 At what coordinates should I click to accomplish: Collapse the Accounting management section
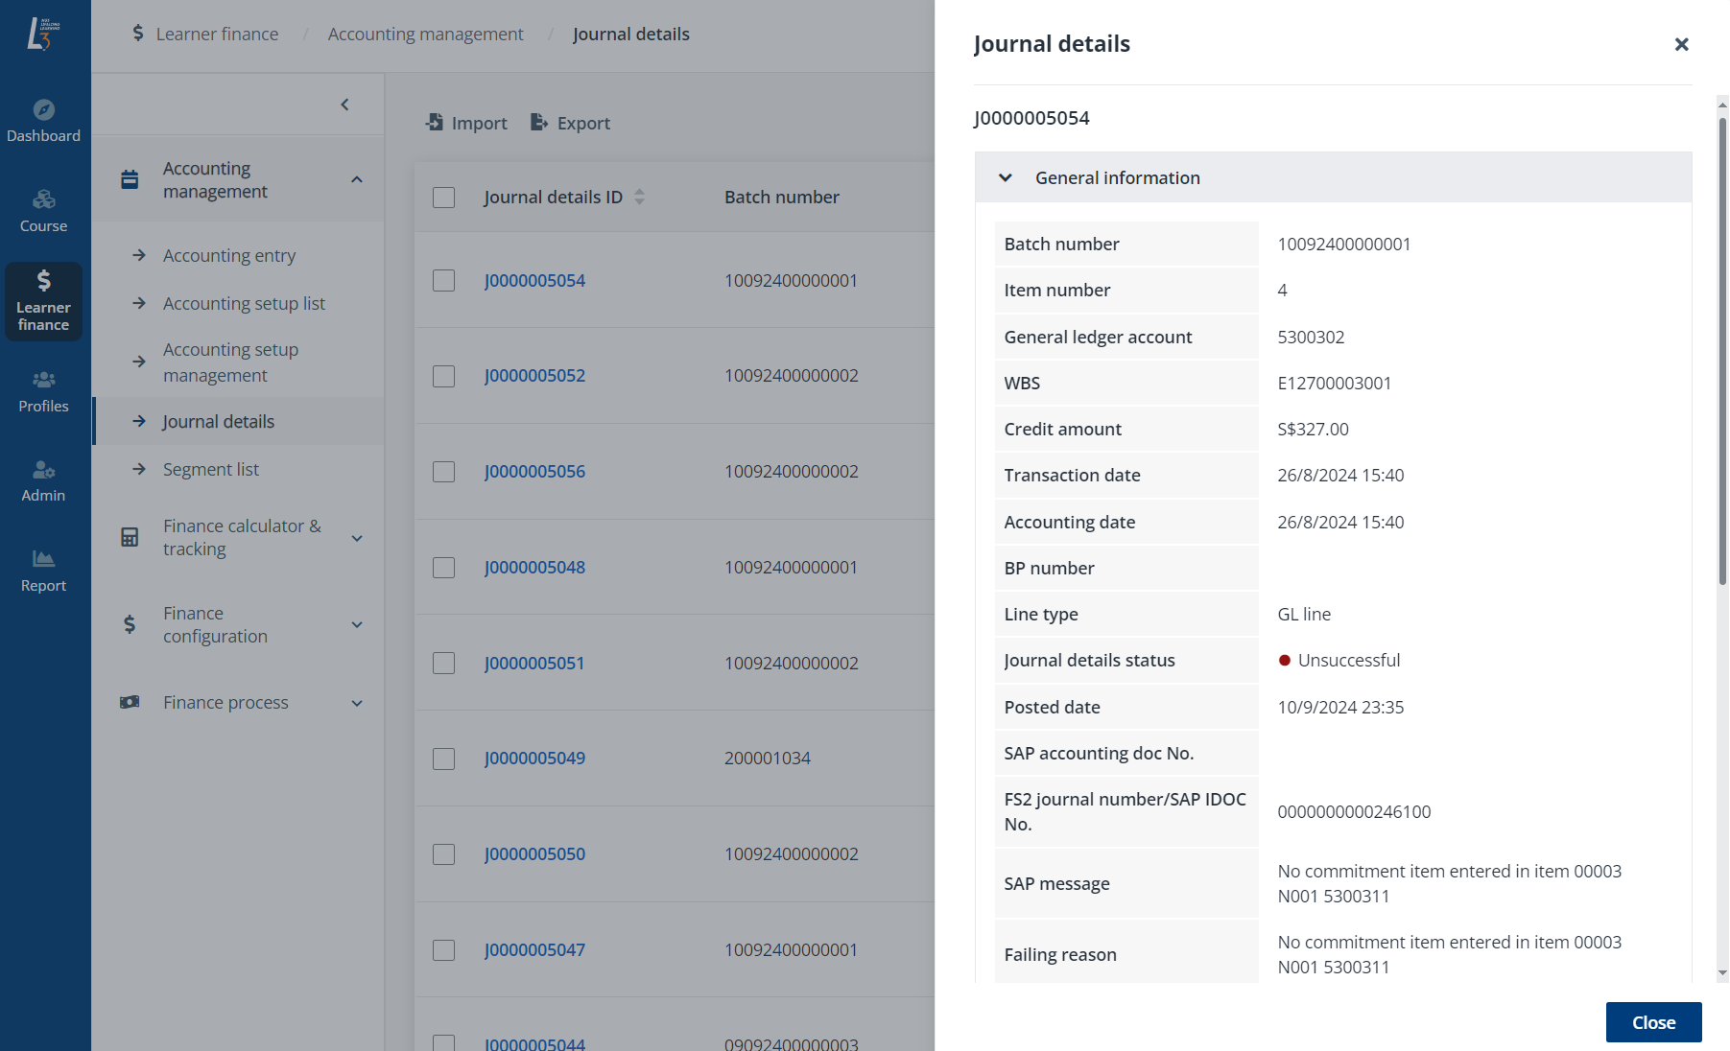[357, 178]
